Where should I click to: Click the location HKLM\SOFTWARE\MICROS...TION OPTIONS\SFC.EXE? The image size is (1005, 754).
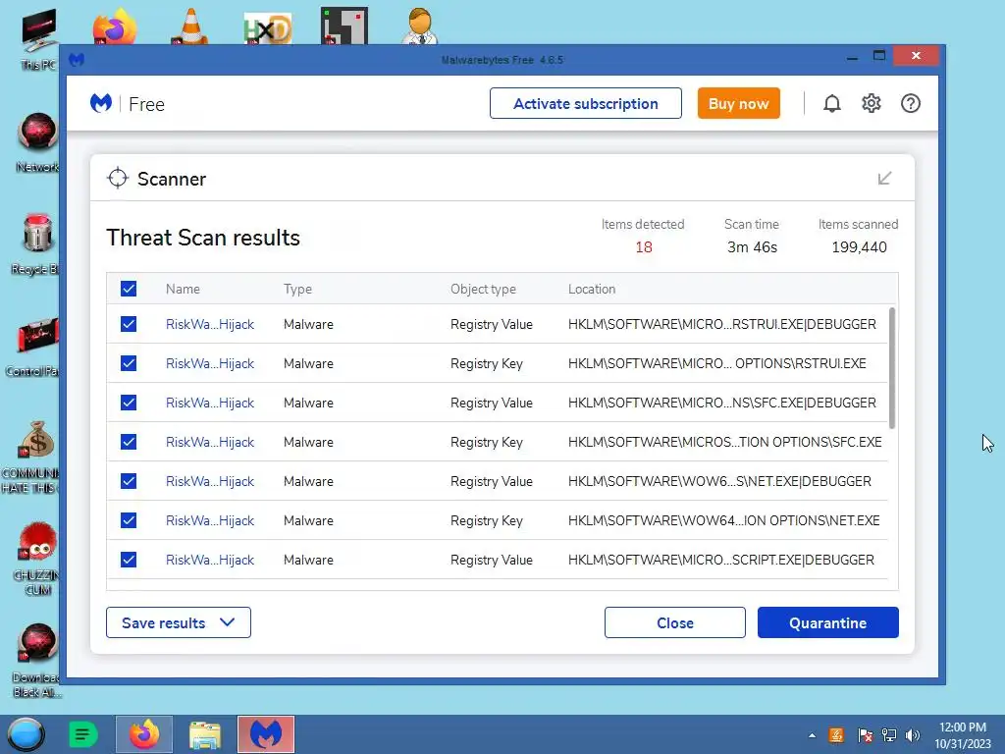pos(725,442)
